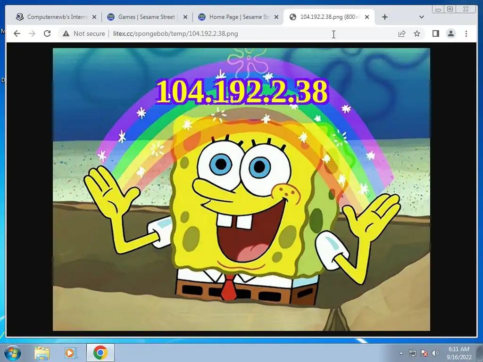
Task: Show hidden system tray icons
Action: tap(401, 353)
